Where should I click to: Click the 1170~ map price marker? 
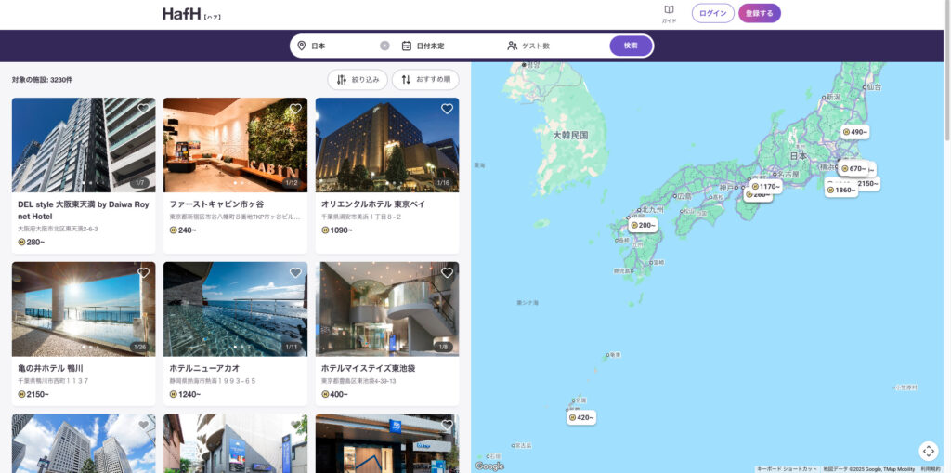766,186
